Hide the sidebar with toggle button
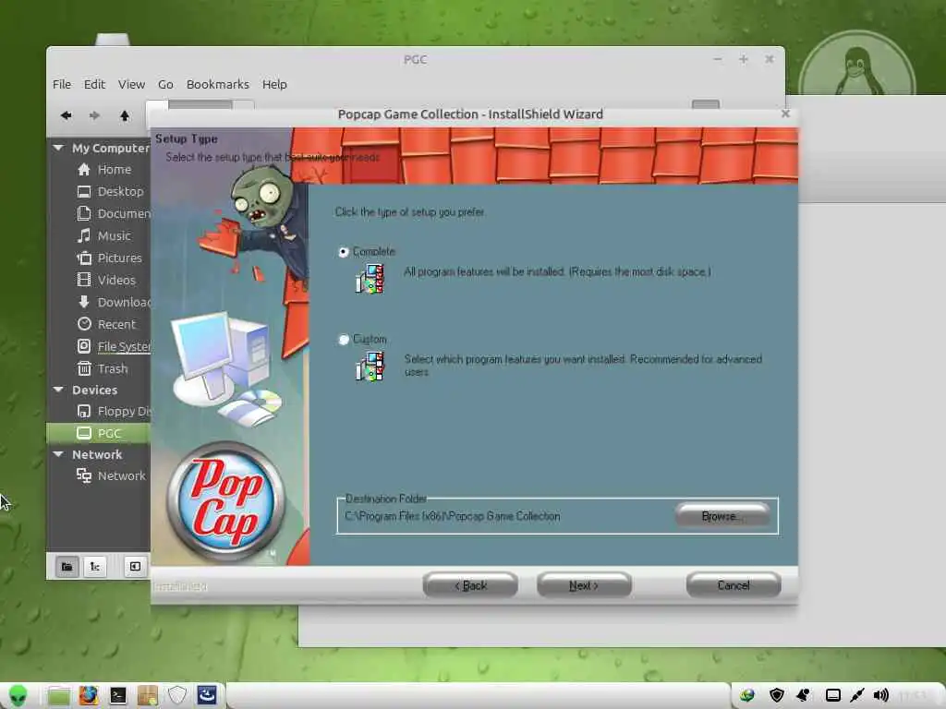The image size is (946, 709). 135,566
